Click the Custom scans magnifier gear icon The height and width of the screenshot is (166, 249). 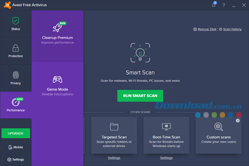coord(219,127)
